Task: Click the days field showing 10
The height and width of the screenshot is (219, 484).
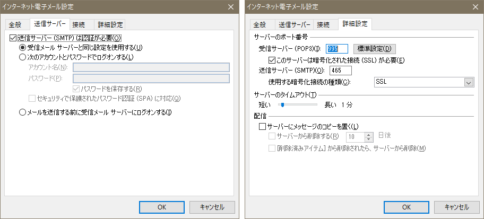Action: pos(355,137)
